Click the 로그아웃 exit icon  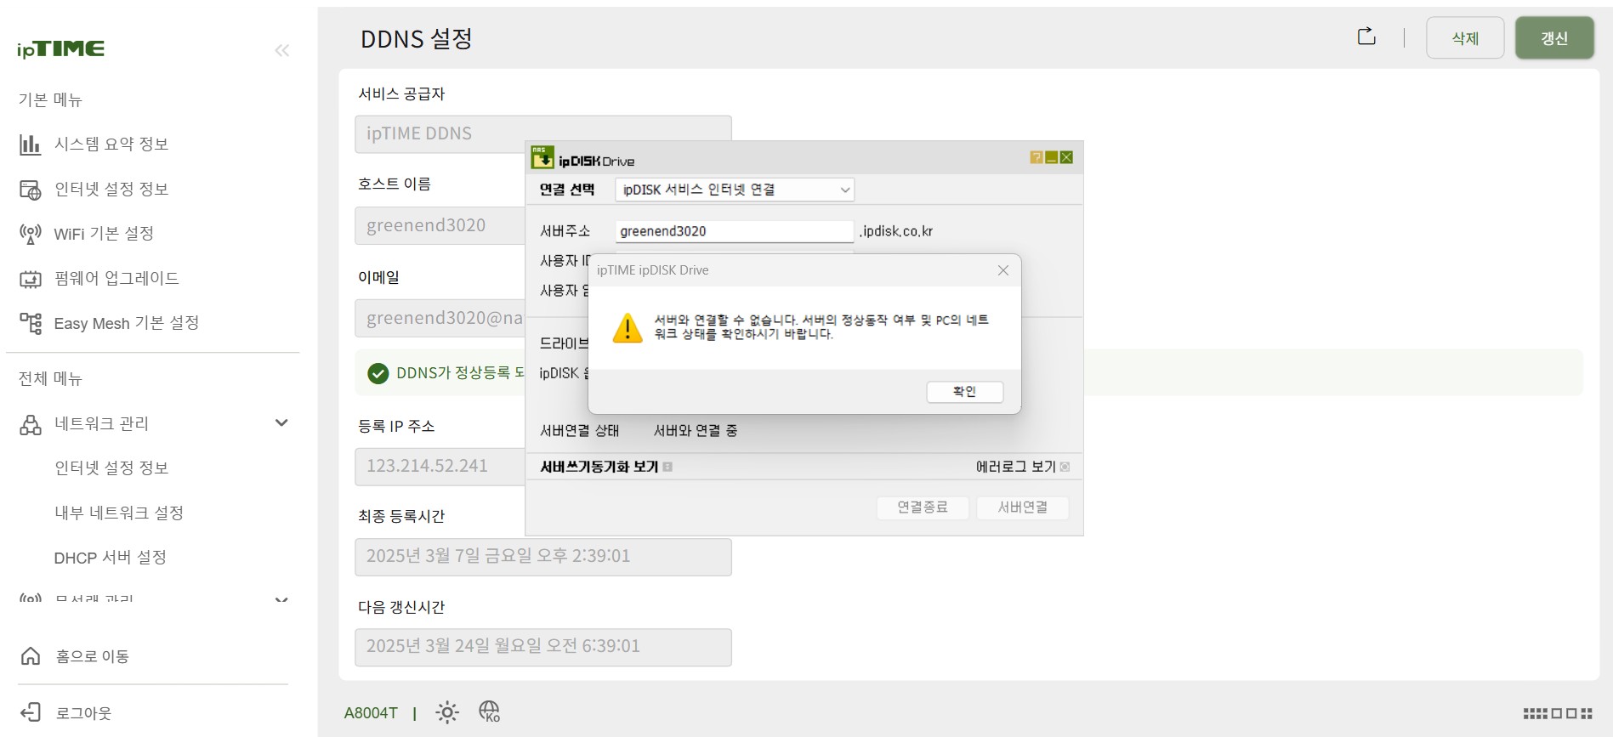[x=31, y=712]
